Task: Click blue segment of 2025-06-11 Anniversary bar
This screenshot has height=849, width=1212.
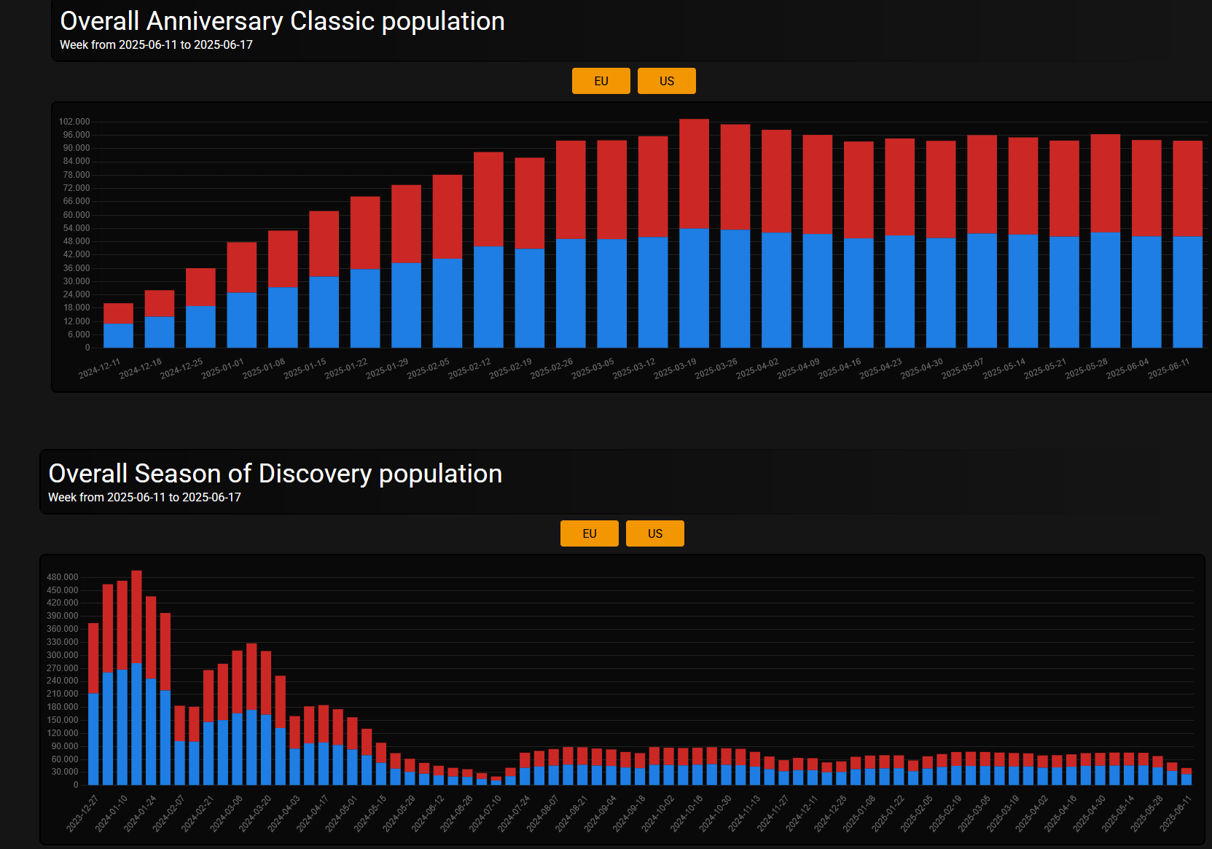Action: (1187, 292)
